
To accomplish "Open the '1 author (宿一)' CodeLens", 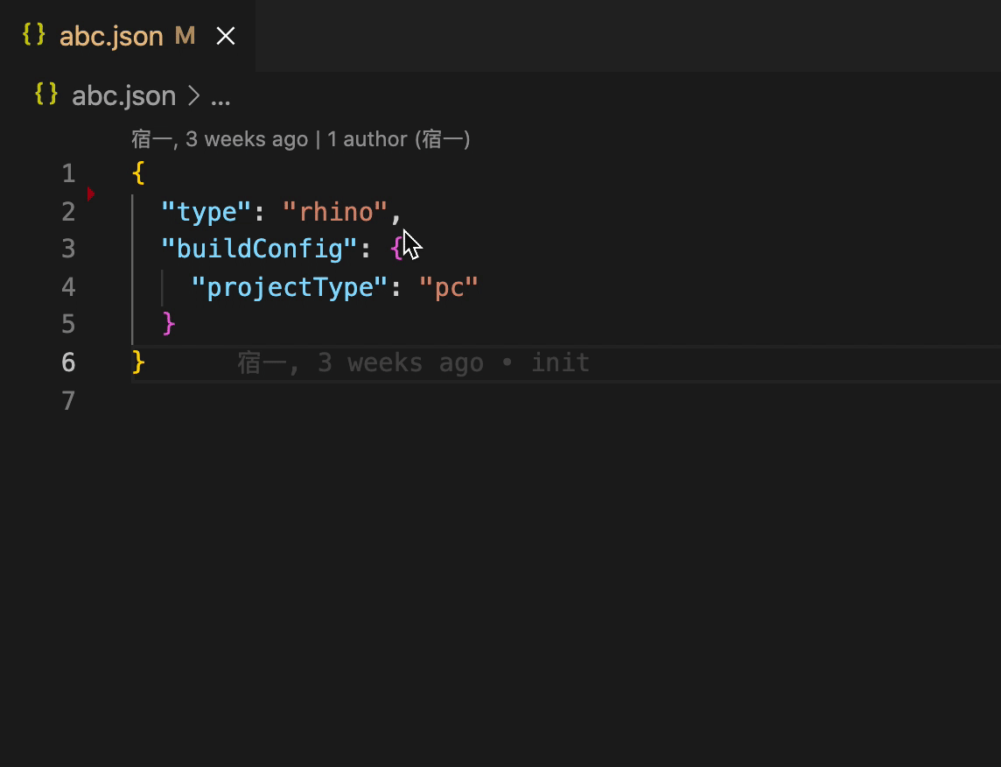I will click(x=399, y=139).
